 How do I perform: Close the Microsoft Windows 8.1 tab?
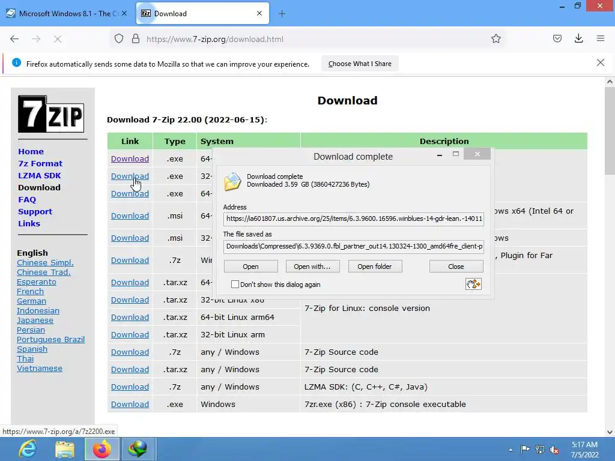(124, 13)
